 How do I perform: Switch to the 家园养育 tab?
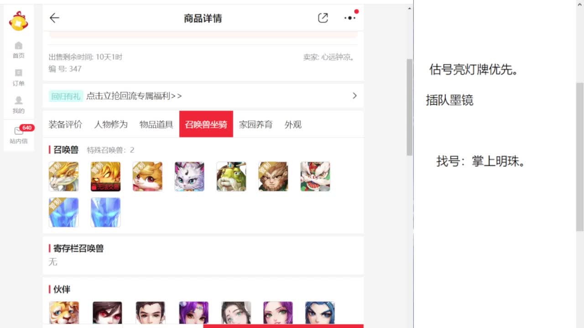pos(255,124)
